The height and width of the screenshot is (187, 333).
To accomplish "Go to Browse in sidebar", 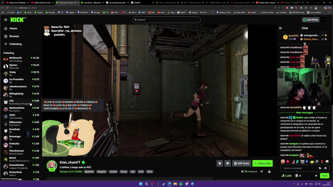I will [12, 36].
